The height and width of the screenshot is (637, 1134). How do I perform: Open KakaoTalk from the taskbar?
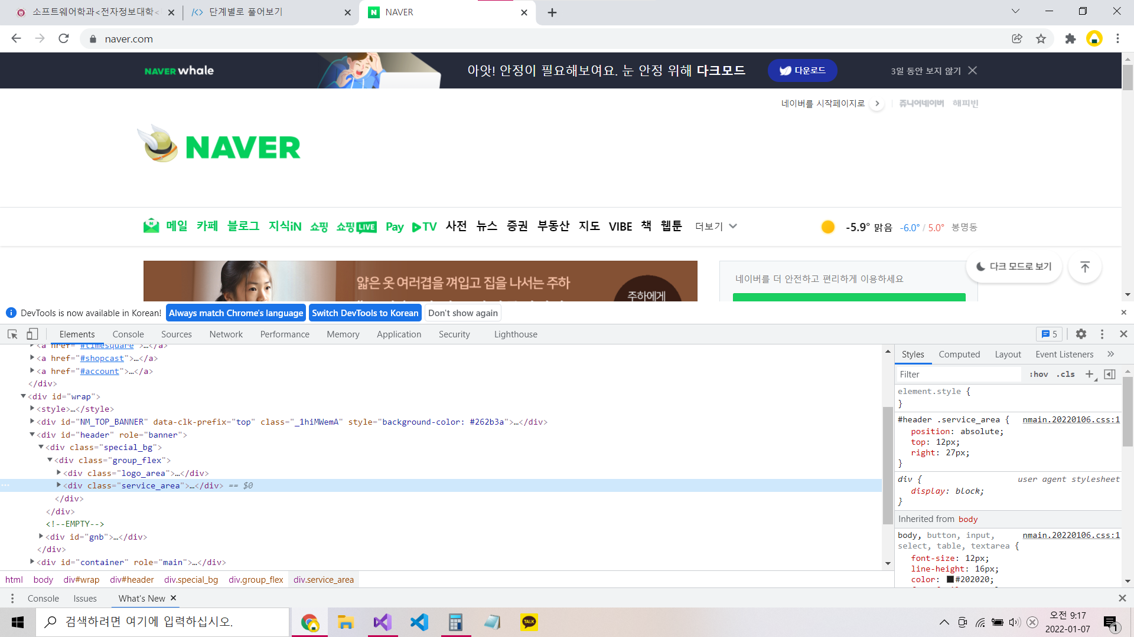(529, 622)
